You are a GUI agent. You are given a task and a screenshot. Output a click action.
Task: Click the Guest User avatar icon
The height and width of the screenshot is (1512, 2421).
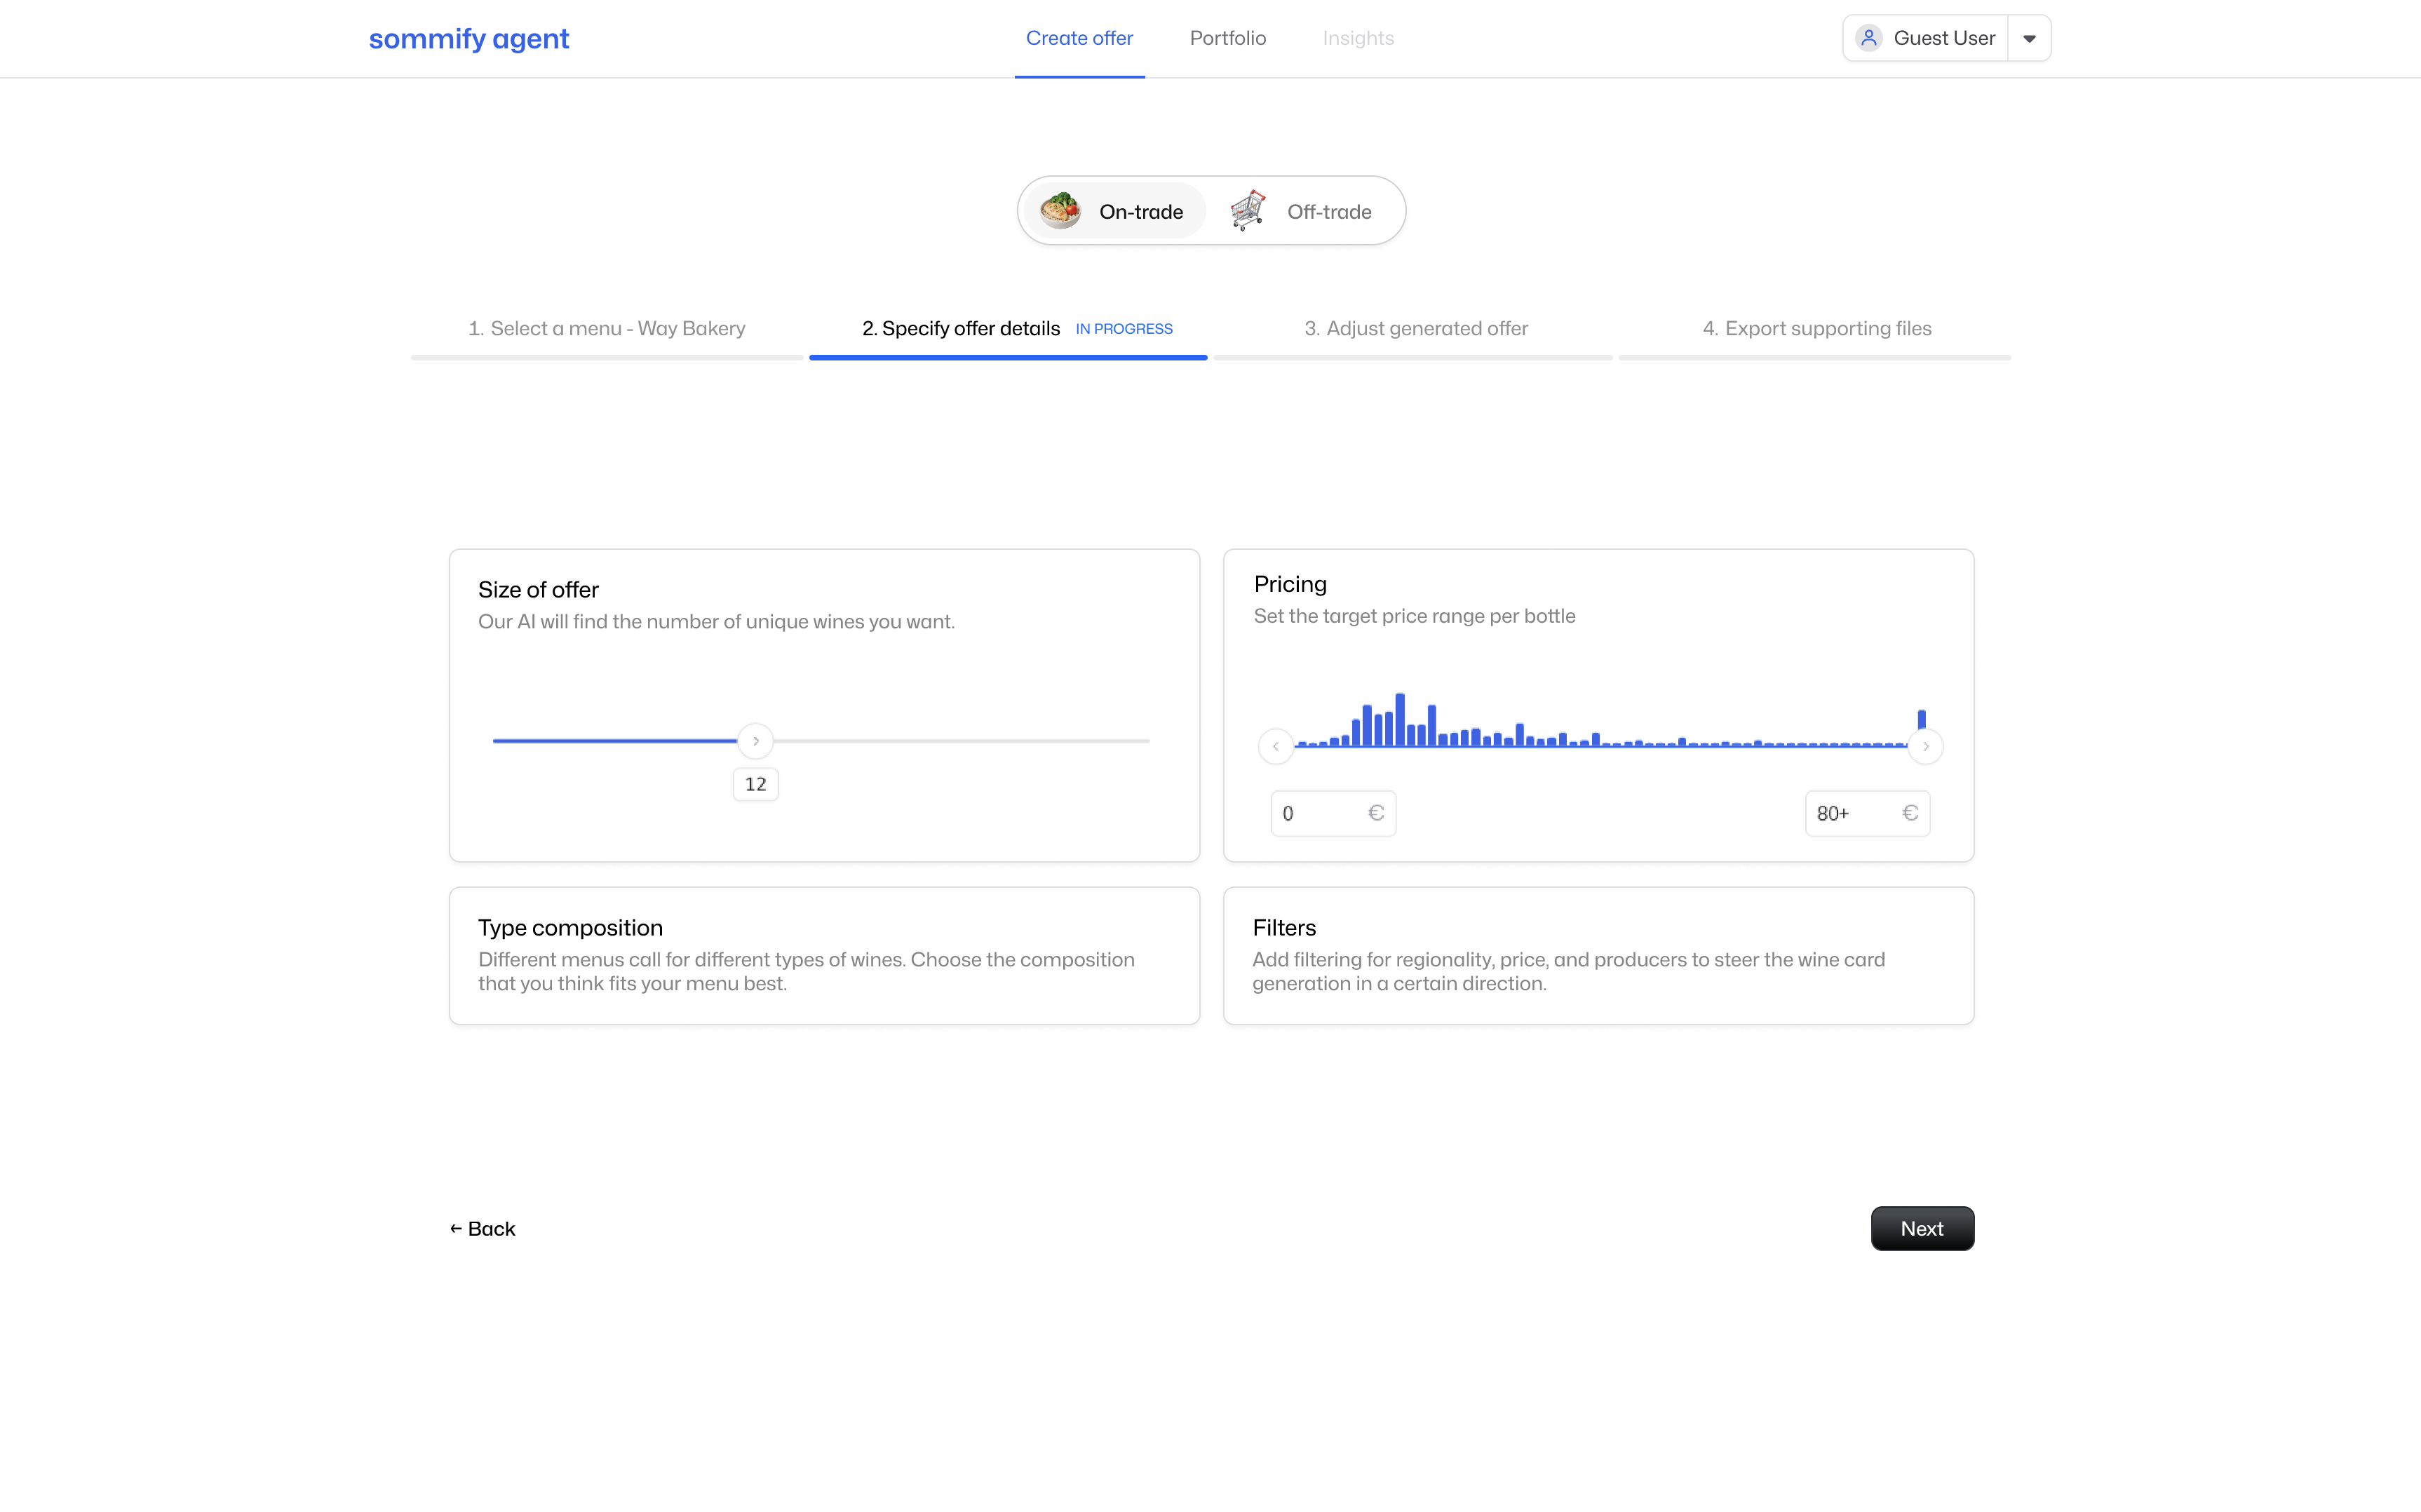click(1868, 38)
